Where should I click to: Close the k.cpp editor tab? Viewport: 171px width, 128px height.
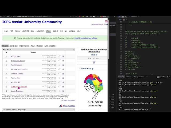point(126,17)
